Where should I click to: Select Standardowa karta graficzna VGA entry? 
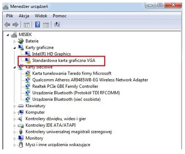64,60
